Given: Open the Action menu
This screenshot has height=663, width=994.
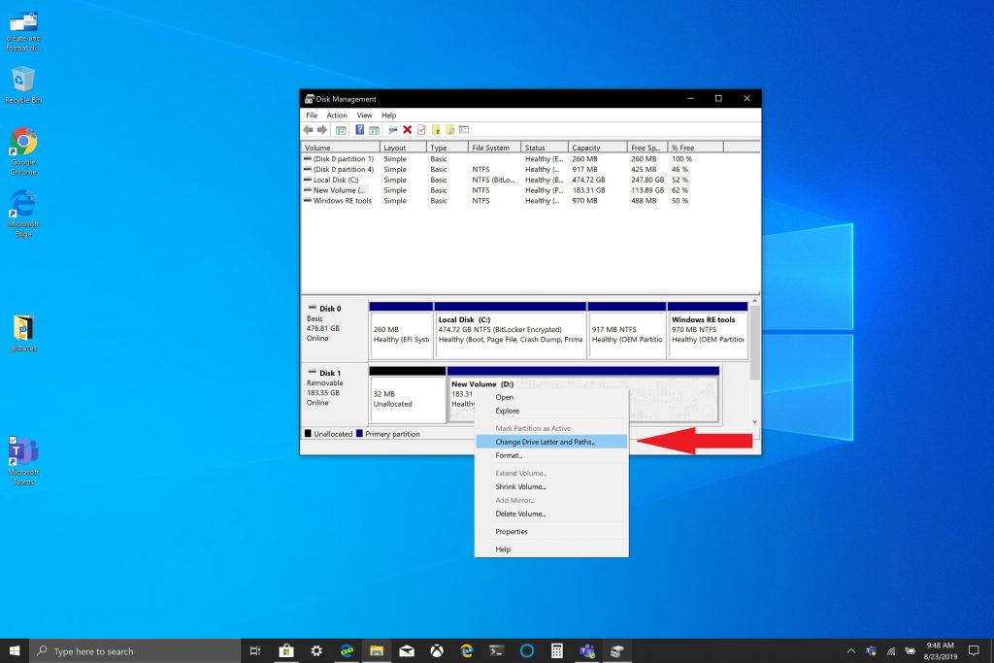Looking at the screenshot, I should click(337, 115).
